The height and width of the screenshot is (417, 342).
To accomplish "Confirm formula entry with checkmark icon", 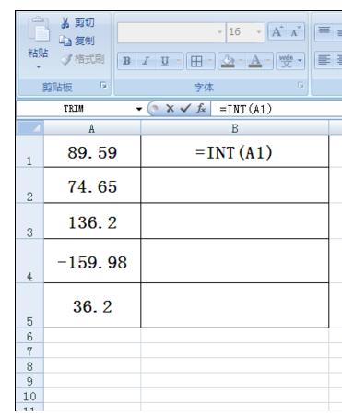I will [185, 108].
